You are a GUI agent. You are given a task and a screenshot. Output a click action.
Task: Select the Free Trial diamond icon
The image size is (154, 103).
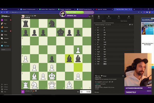[x=2, y=46]
